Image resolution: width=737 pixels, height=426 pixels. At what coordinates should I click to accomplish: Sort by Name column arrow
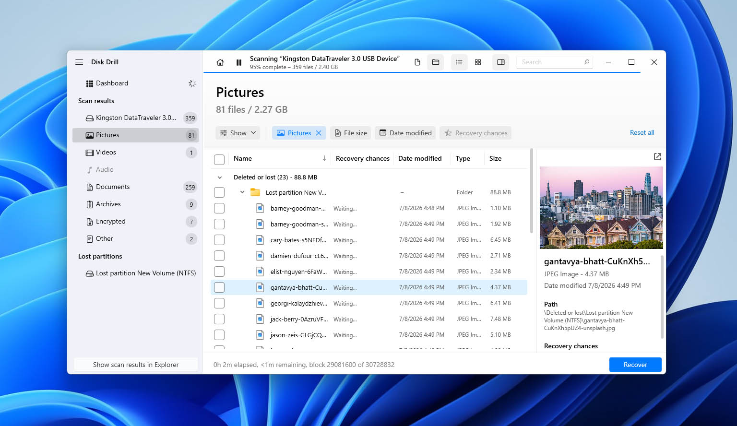pyautogui.click(x=324, y=158)
